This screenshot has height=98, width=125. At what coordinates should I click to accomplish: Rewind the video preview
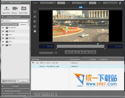click(x=74, y=52)
